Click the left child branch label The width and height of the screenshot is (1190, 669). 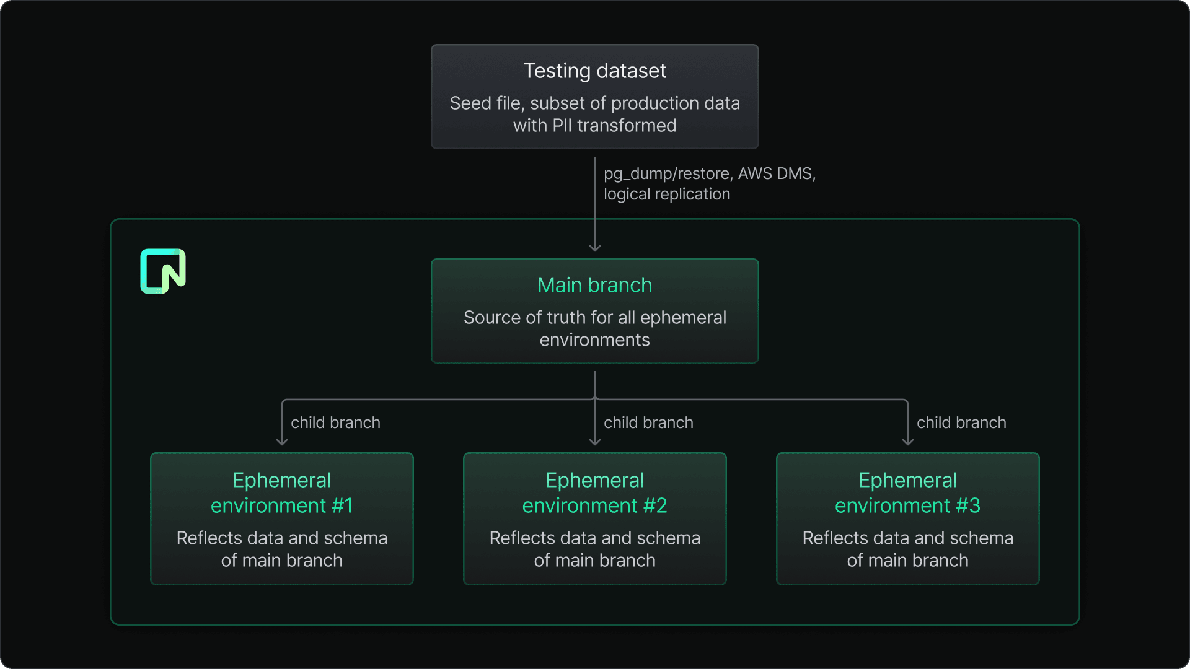tap(335, 422)
